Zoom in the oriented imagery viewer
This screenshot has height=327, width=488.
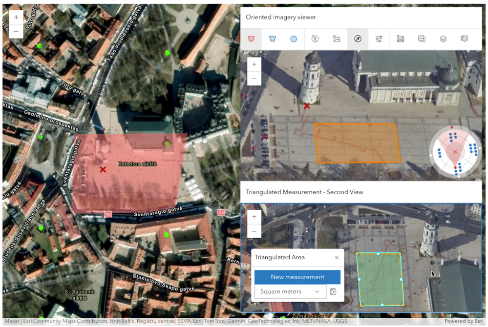click(254, 64)
